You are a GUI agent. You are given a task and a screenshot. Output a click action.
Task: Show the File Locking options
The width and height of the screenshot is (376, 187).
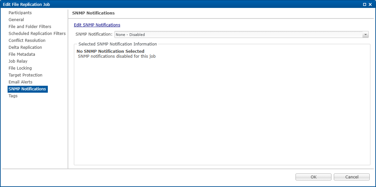[20, 68]
